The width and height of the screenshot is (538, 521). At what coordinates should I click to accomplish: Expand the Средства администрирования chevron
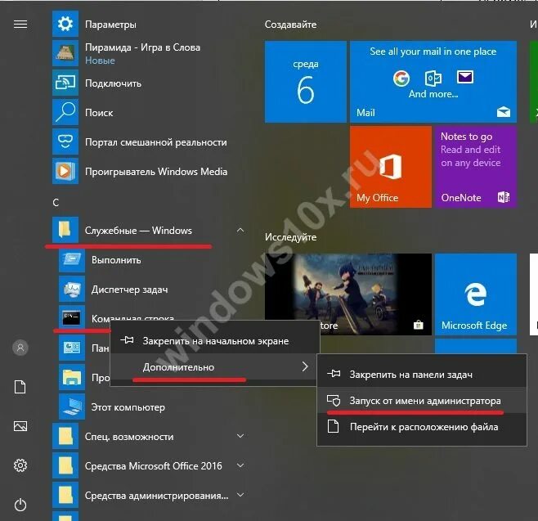click(240, 495)
